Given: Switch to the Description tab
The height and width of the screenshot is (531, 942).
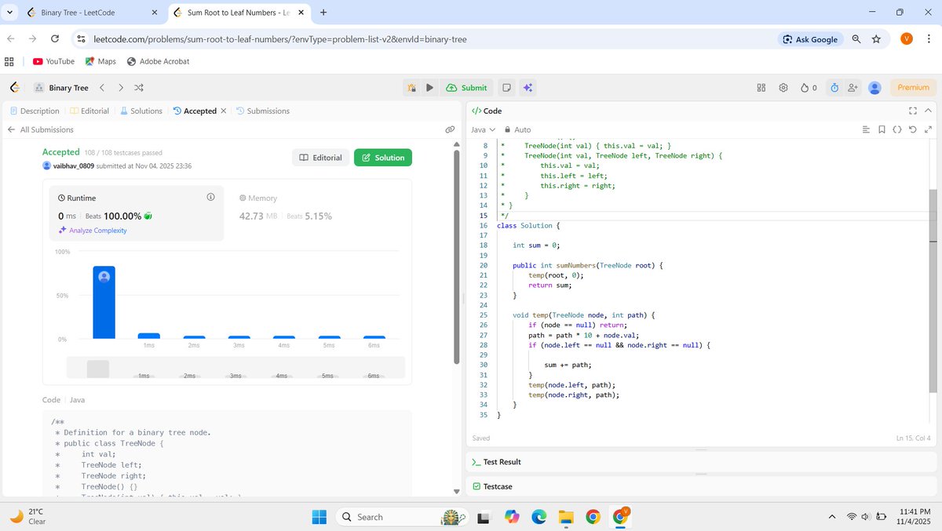Looking at the screenshot, I should [x=34, y=111].
